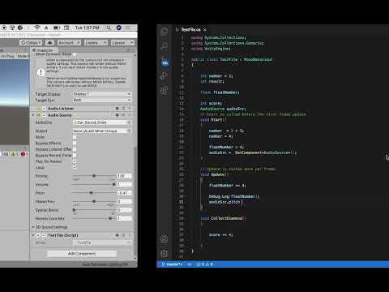Toggle the Bypass Effects checkbox
This screenshot has height=292, width=389.
coord(75,143)
